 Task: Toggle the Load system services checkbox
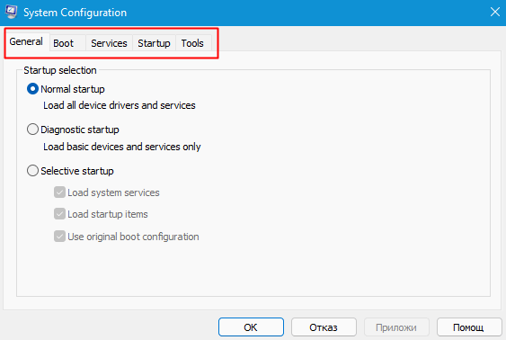click(59, 192)
